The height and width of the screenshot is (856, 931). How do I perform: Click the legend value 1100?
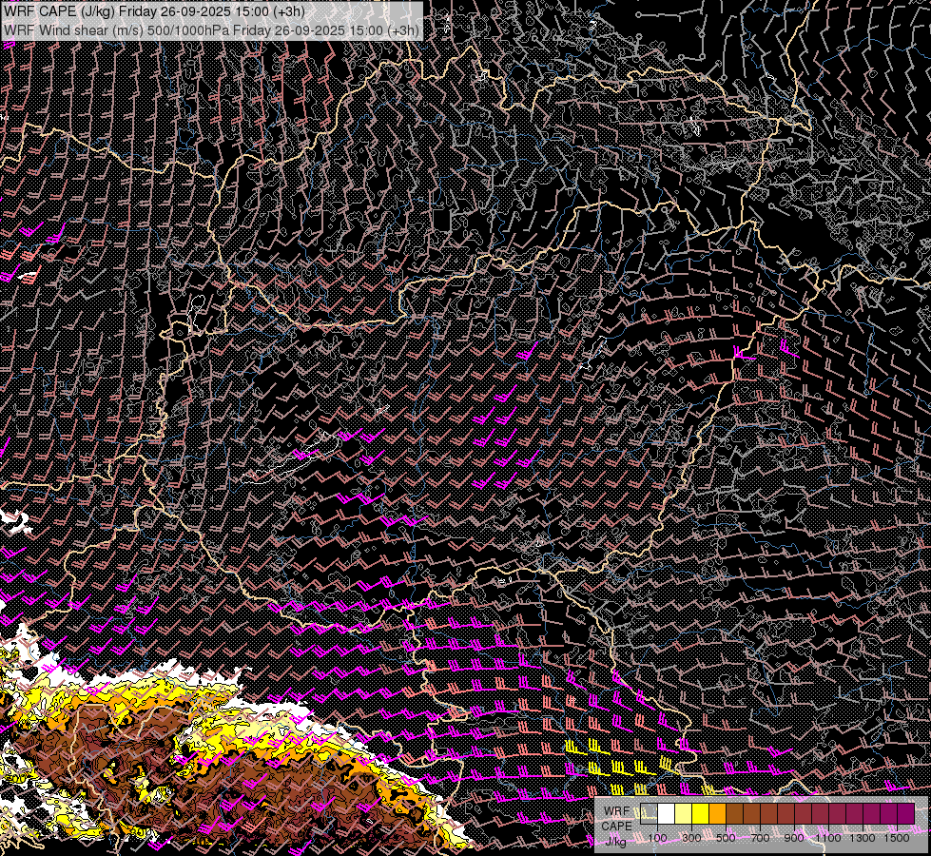click(828, 838)
